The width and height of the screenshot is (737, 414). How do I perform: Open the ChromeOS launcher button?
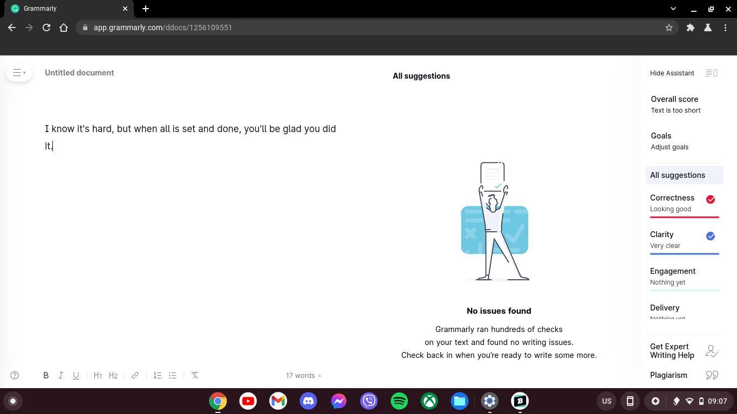(13, 401)
